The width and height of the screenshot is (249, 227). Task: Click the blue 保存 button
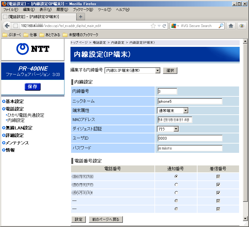coord(33,87)
